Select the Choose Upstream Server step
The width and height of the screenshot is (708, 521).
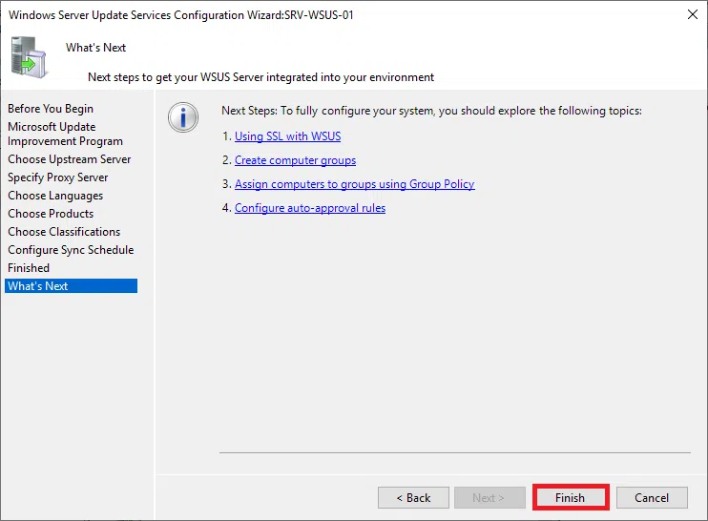tap(70, 159)
